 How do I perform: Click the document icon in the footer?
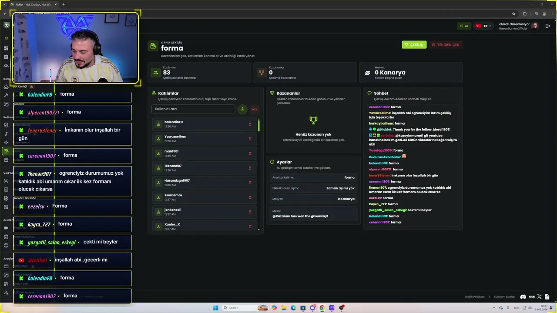pos(547,297)
